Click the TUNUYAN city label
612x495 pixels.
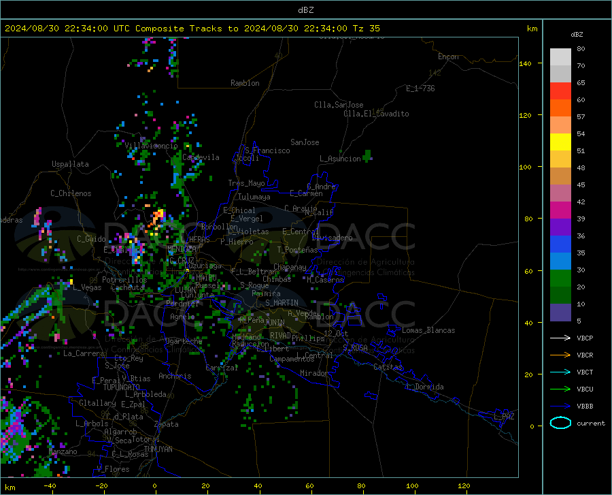pos(158,449)
